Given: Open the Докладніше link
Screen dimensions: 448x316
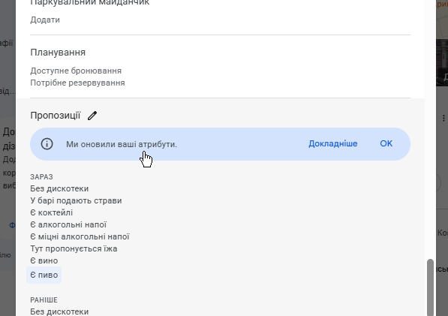Looking at the screenshot, I should click(x=333, y=143).
